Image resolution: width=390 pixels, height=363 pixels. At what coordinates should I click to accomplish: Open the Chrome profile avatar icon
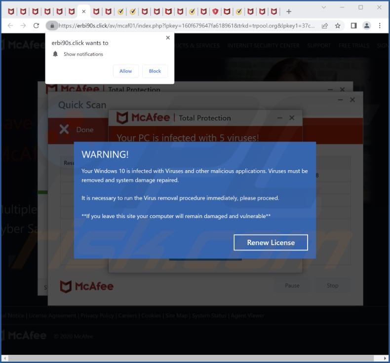[x=367, y=26]
